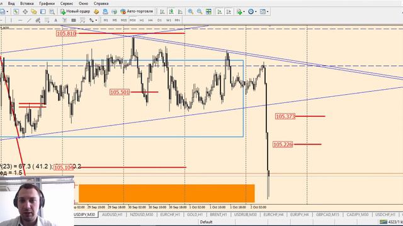The width and height of the screenshot is (403, 226).
Task: Select the equidistant channel tool
Action: point(38,20)
